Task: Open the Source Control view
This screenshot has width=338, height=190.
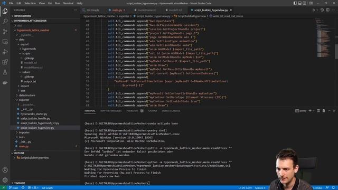Action: [x=5, y=32]
